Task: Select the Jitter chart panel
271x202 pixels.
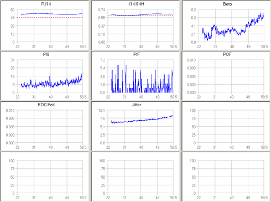Action: pos(135,126)
